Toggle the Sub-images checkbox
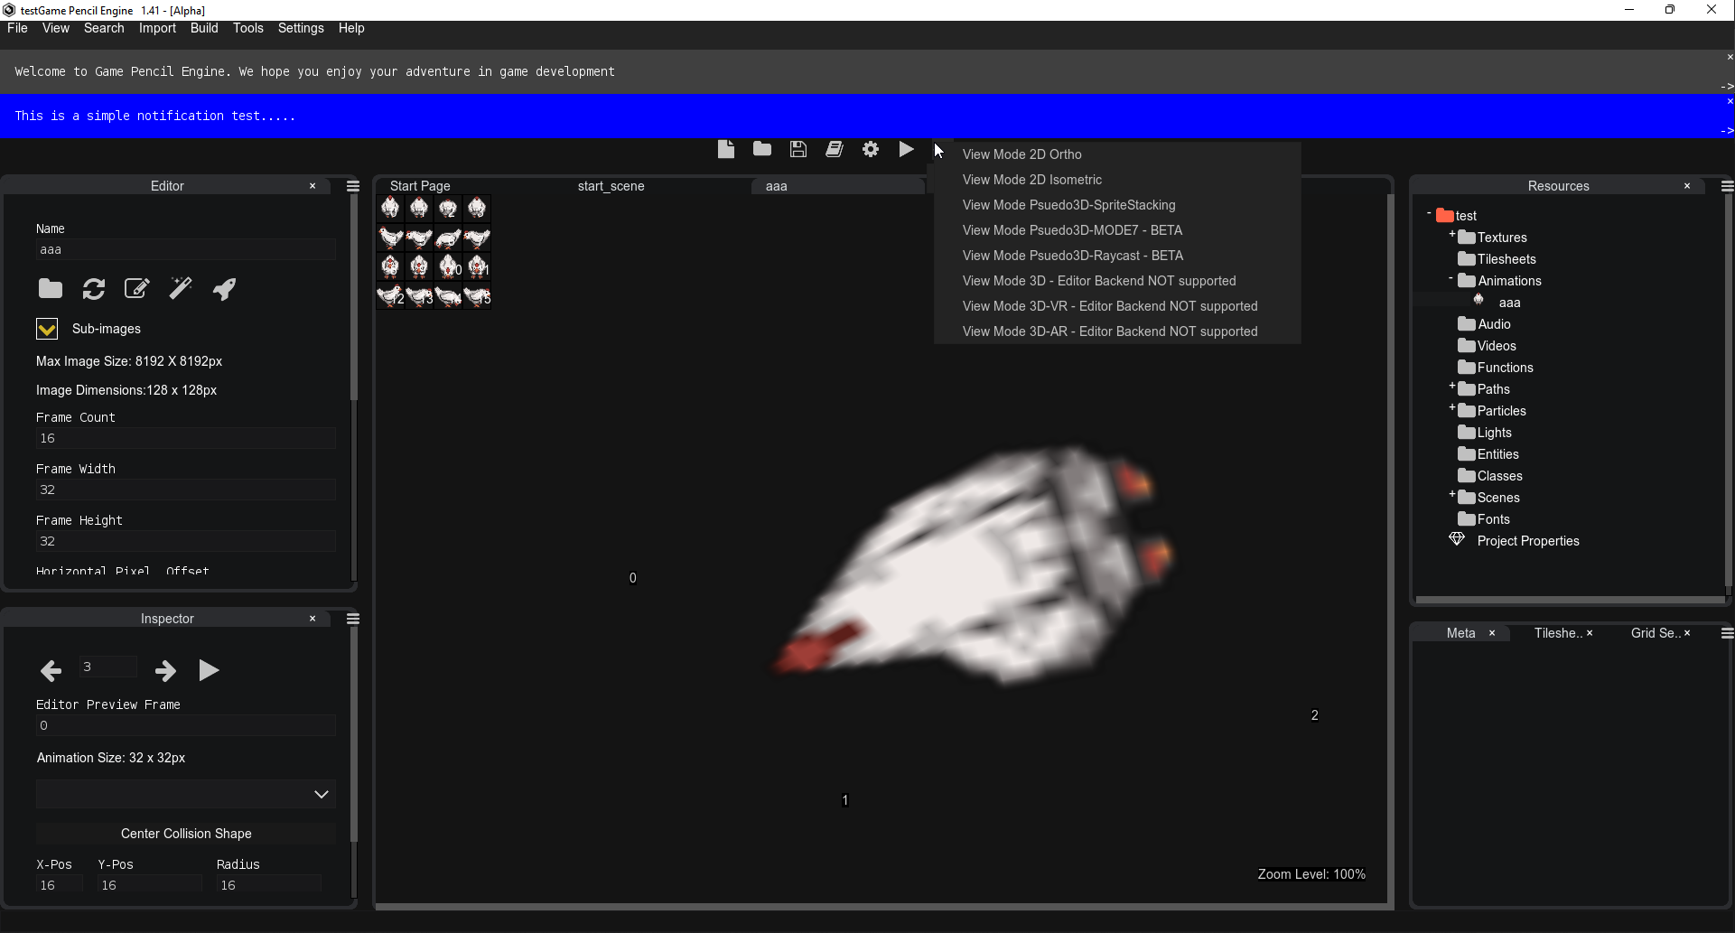Viewport: 1735px width, 933px height. [47, 329]
